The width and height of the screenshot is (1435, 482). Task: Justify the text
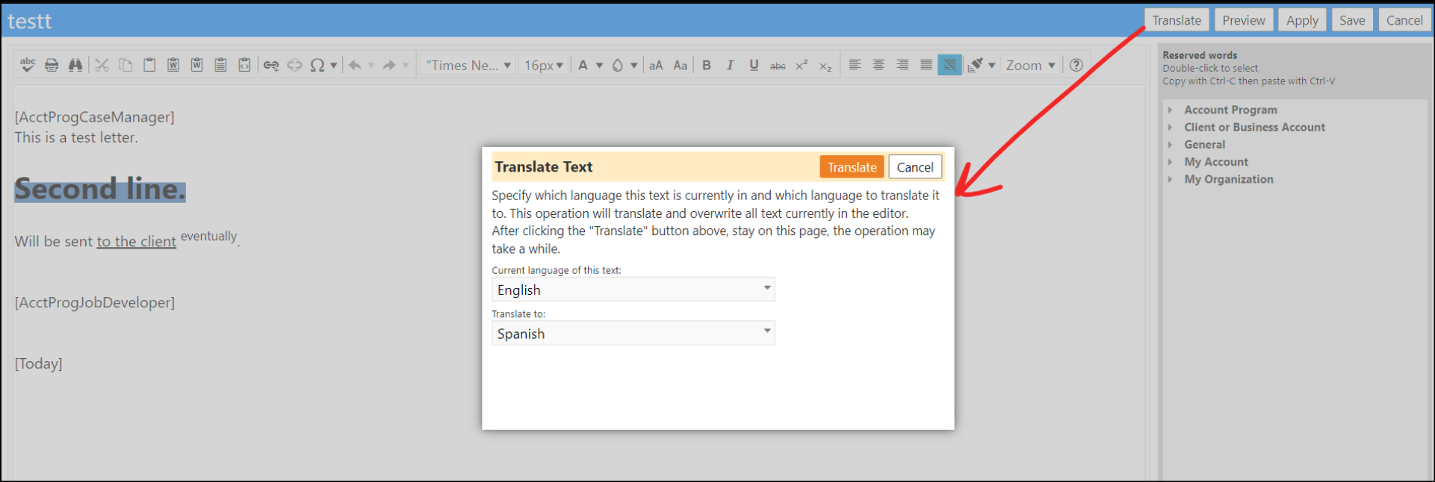coord(926,65)
